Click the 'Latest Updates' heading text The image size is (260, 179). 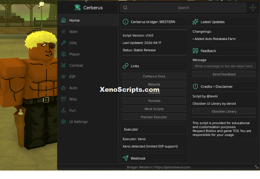(x=213, y=22)
